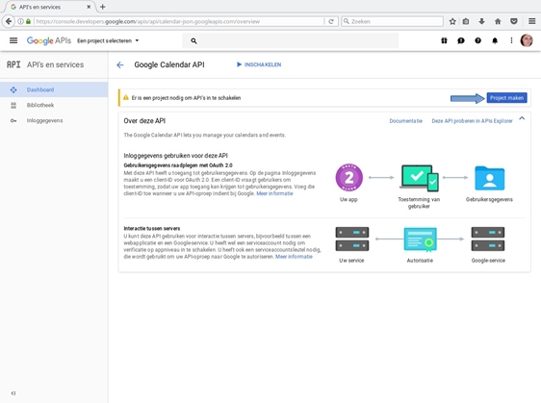Click the 'Er is een project nodig' warning text
Image resolution: width=541 pixels, height=403 pixels.
(186, 98)
